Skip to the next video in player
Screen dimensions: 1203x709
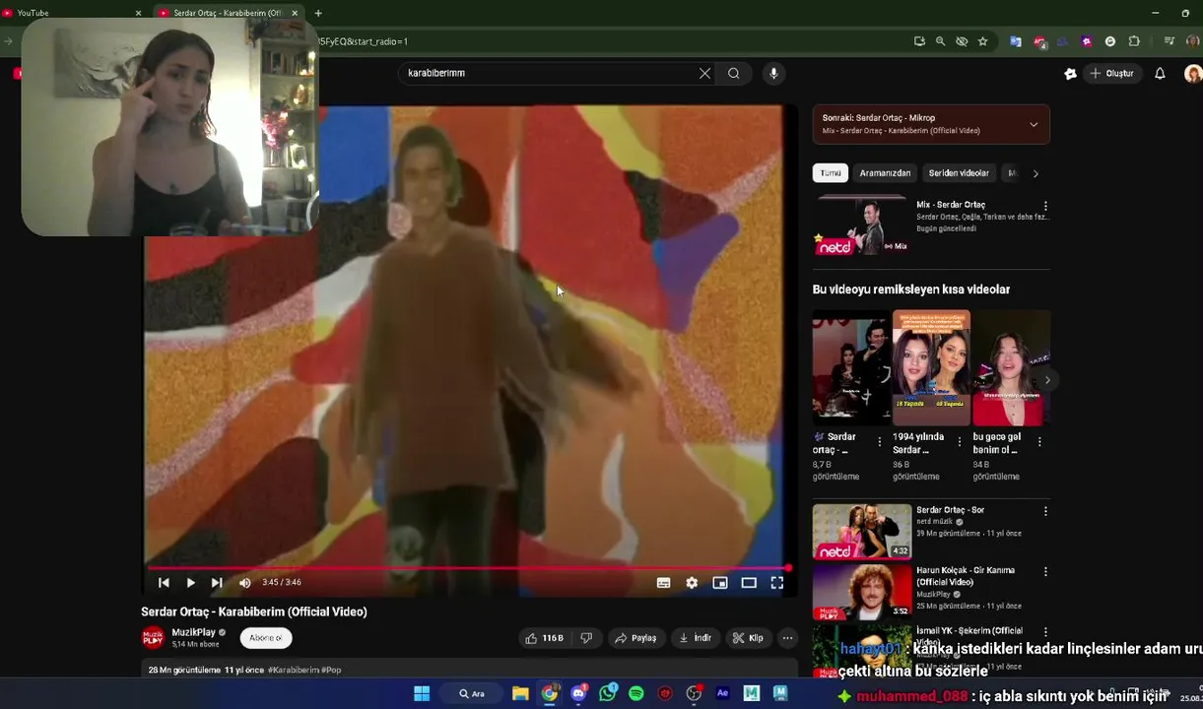(217, 583)
